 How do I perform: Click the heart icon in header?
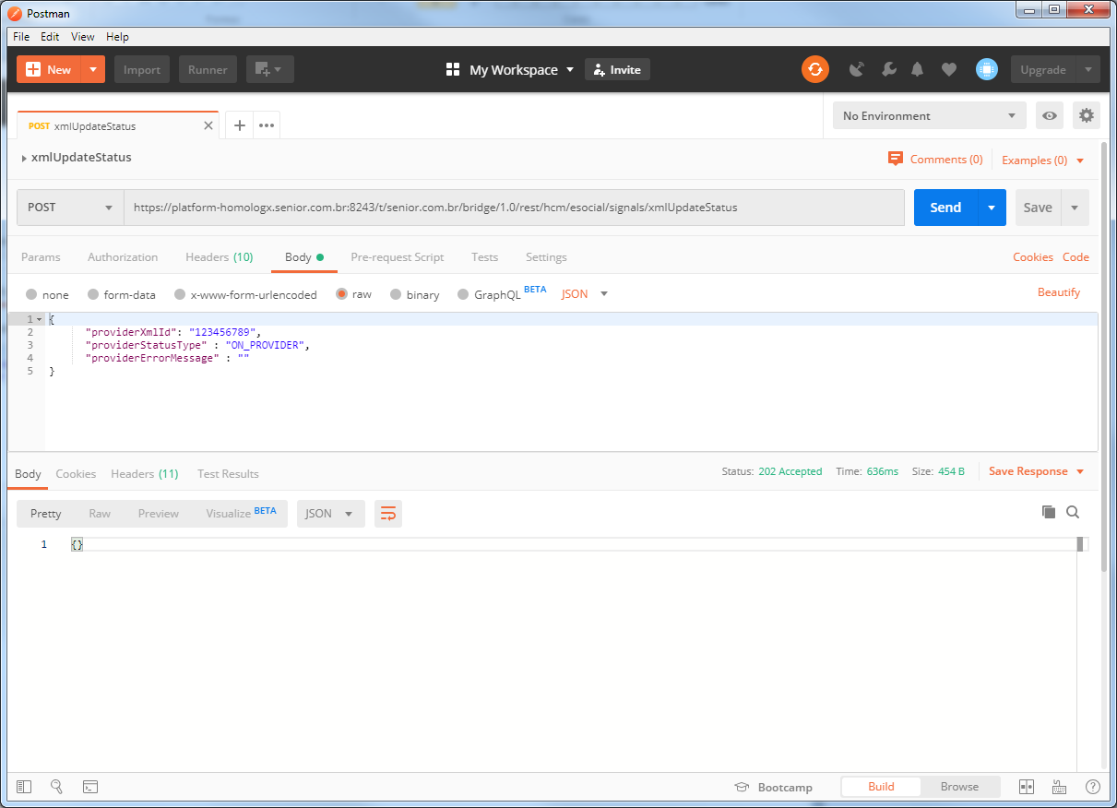949,69
